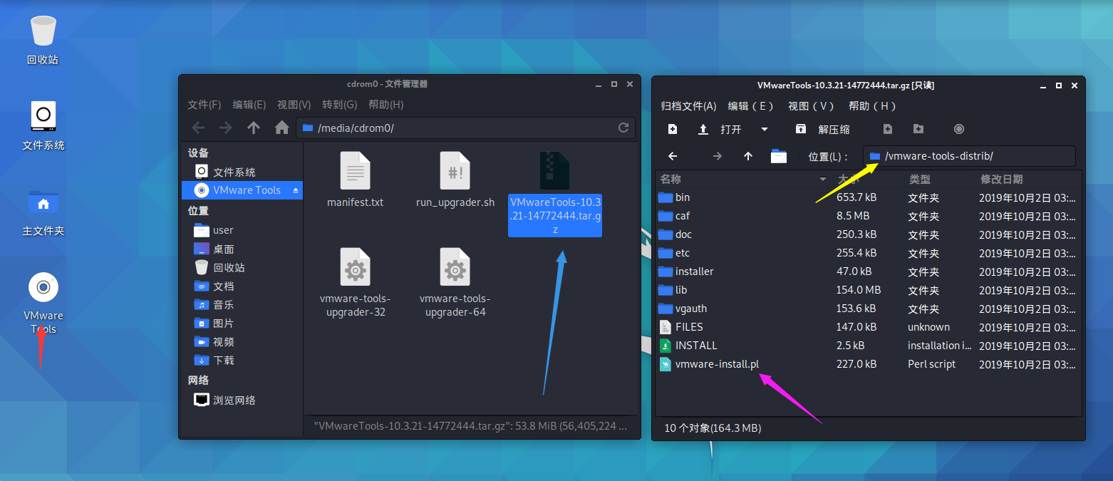This screenshot has height=481, width=1113.
Task: Select the user folder in sidebar
Action: 242,230
